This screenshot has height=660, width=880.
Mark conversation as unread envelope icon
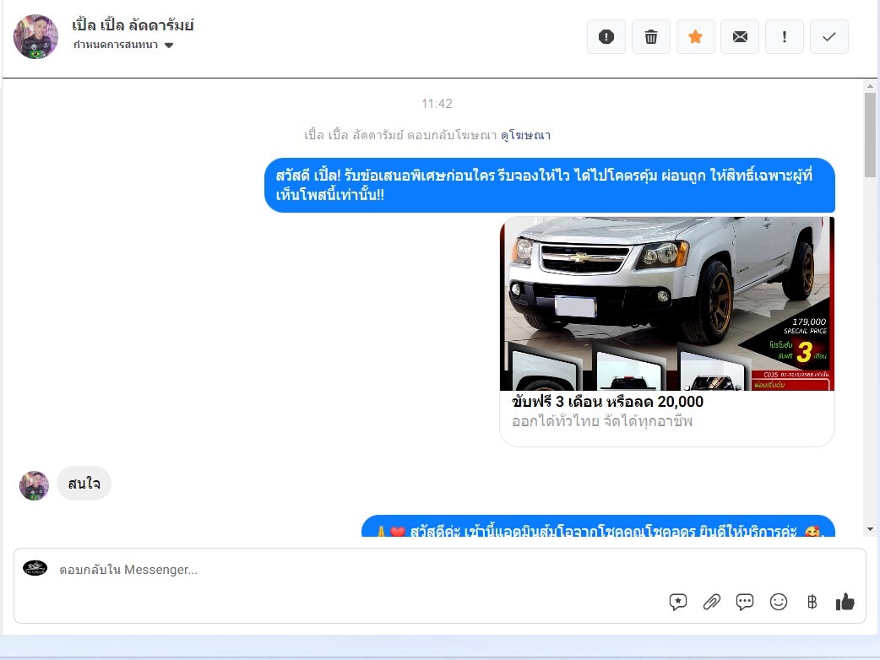coord(740,37)
